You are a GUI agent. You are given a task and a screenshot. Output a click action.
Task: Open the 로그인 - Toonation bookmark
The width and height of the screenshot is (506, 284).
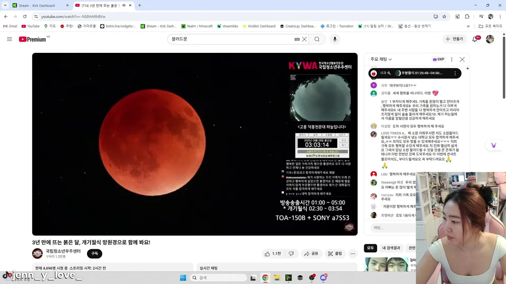337,26
